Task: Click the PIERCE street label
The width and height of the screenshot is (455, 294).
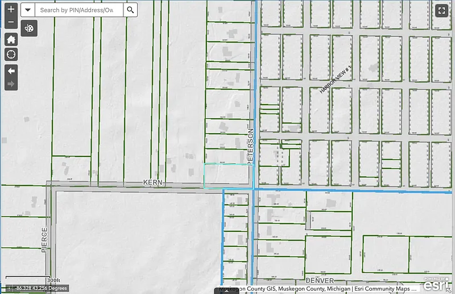Action: coord(44,240)
